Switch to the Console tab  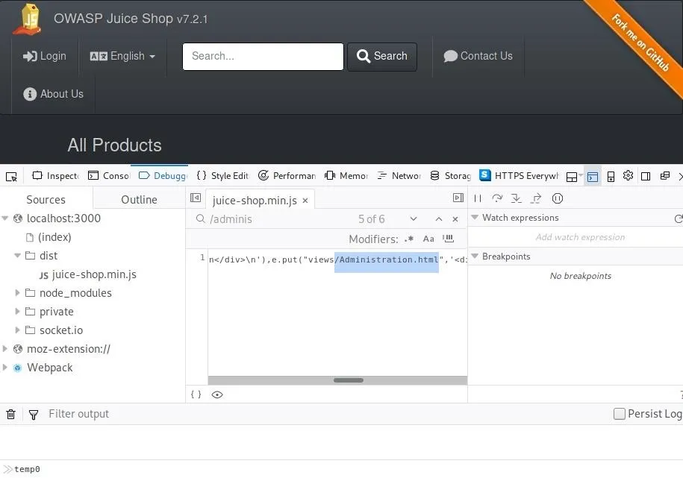[109, 176]
